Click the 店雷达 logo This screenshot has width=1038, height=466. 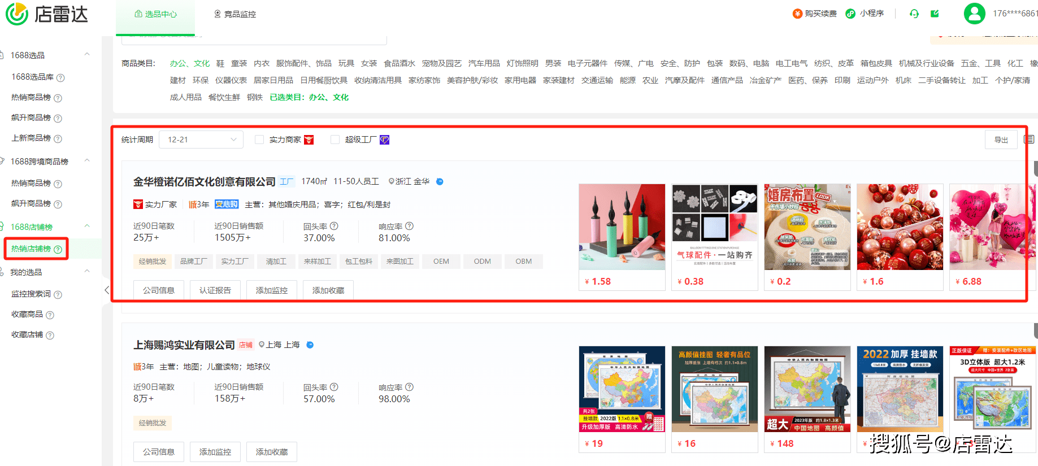(47, 14)
